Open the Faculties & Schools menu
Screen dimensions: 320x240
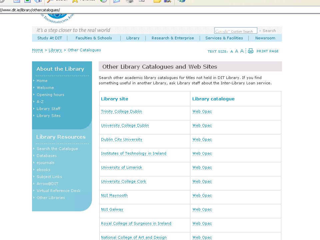pyautogui.click(x=94, y=38)
